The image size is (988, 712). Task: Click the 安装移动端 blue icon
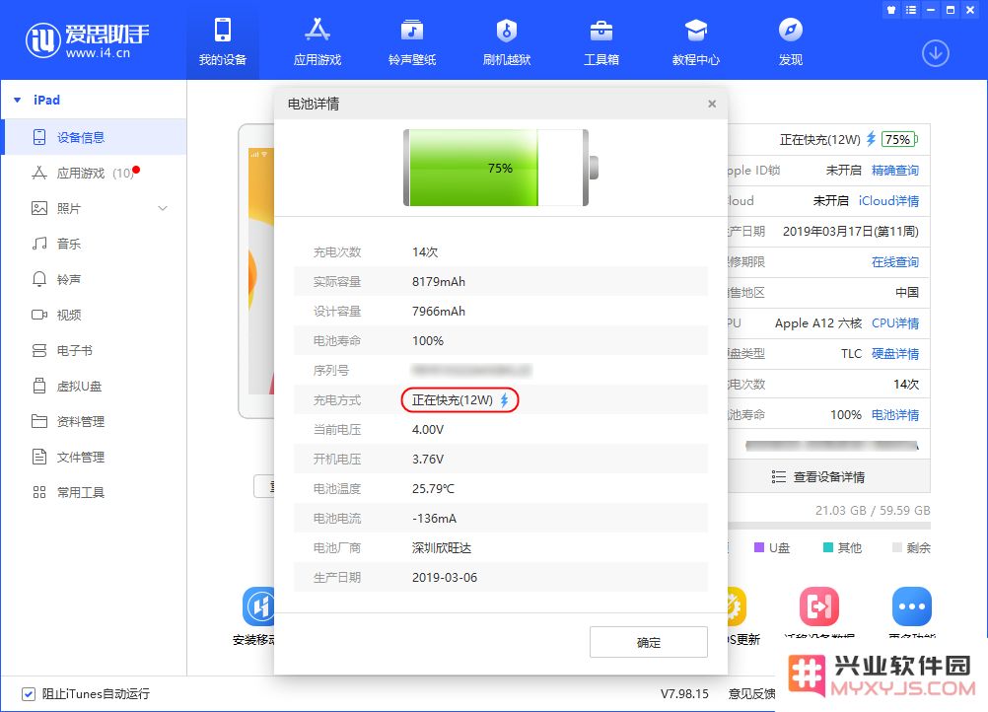[x=259, y=606]
